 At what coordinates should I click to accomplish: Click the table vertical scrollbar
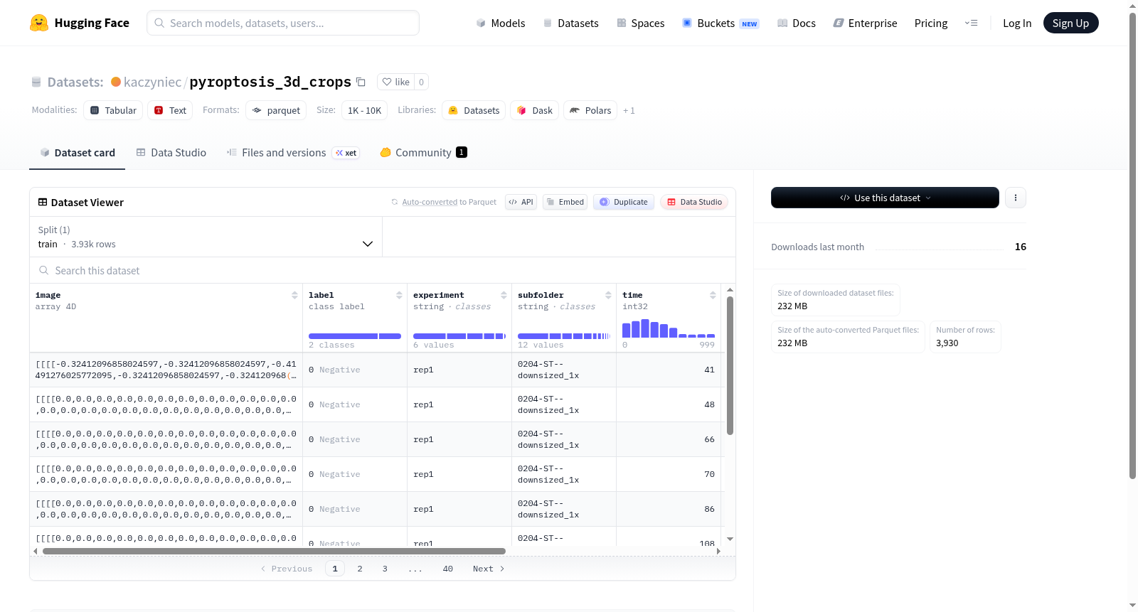[x=730, y=365]
